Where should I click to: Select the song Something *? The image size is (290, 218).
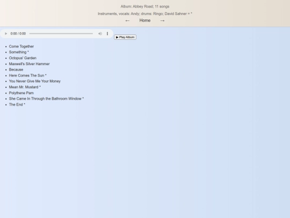pos(19,52)
